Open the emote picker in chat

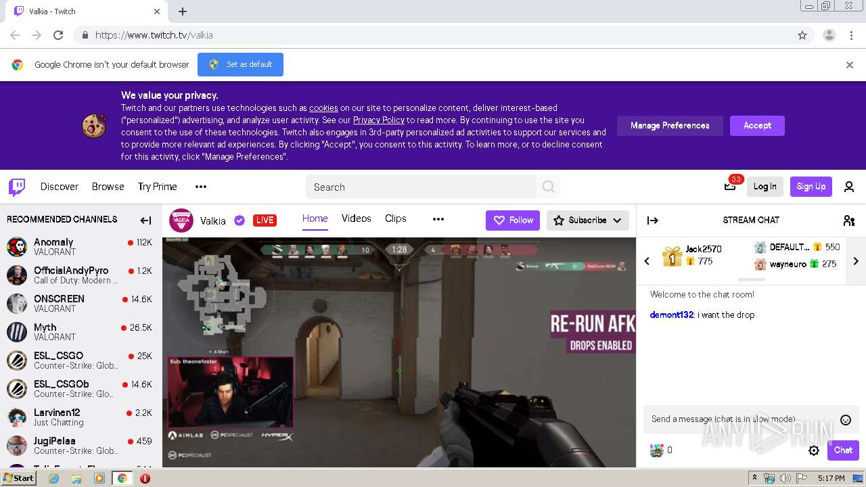(x=845, y=420)
